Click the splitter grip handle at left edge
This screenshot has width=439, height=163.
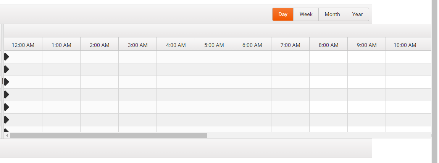[3, 82]
